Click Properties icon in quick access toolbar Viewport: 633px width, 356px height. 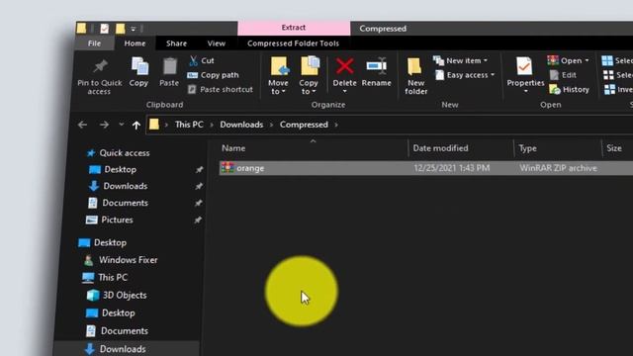tap(104, 29)
